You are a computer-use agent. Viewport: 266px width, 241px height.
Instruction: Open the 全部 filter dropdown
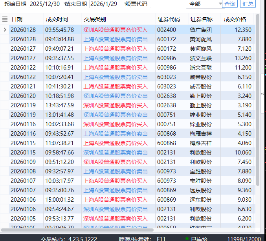point(220,4)
